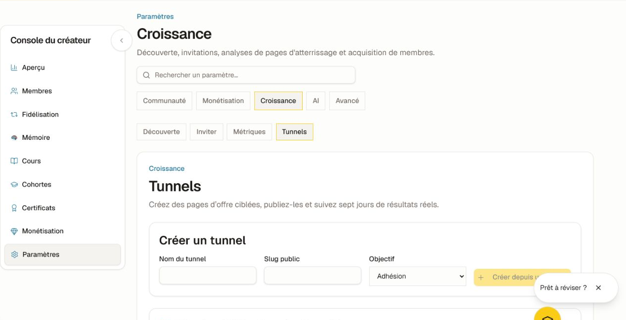Click the Créer un tunnel heading
The image size is (626, 320).
(203, 240)
